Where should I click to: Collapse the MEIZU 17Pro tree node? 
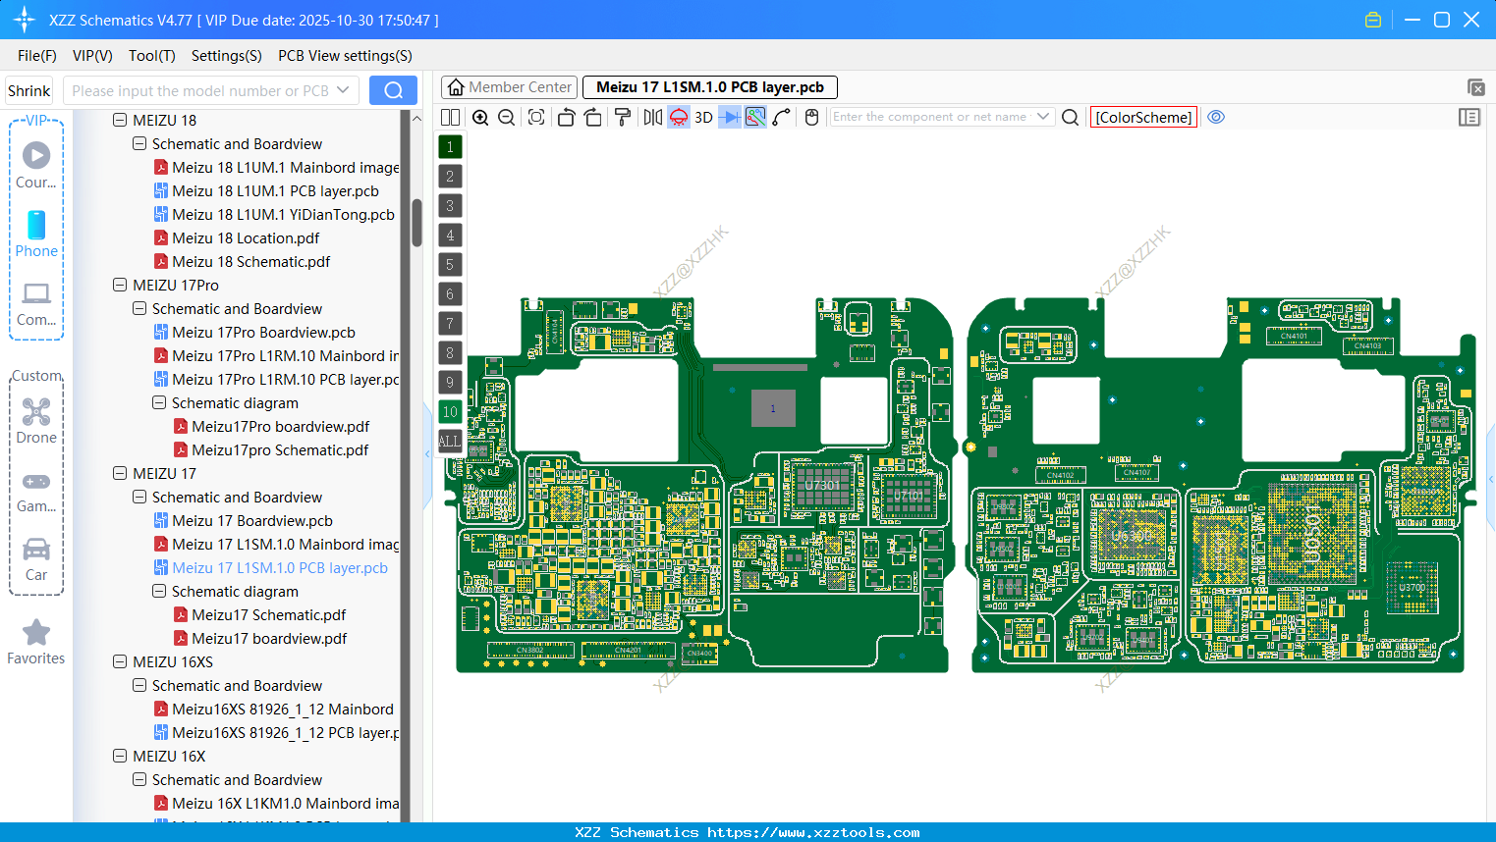coord(120,285)
